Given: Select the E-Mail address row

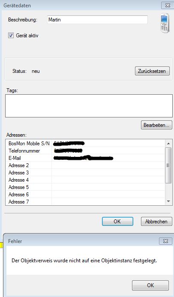Looking at the screenshot, I should point(85,158).
